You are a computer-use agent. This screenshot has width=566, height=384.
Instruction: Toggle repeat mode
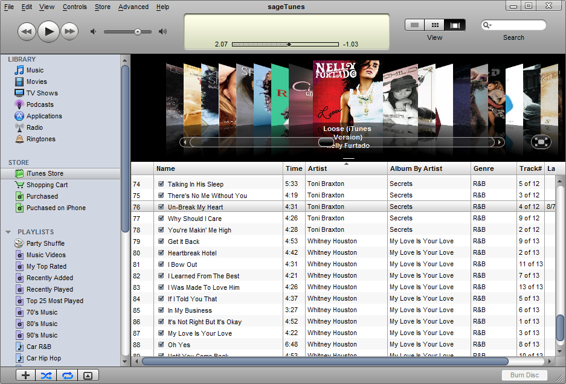click(68, 376)
